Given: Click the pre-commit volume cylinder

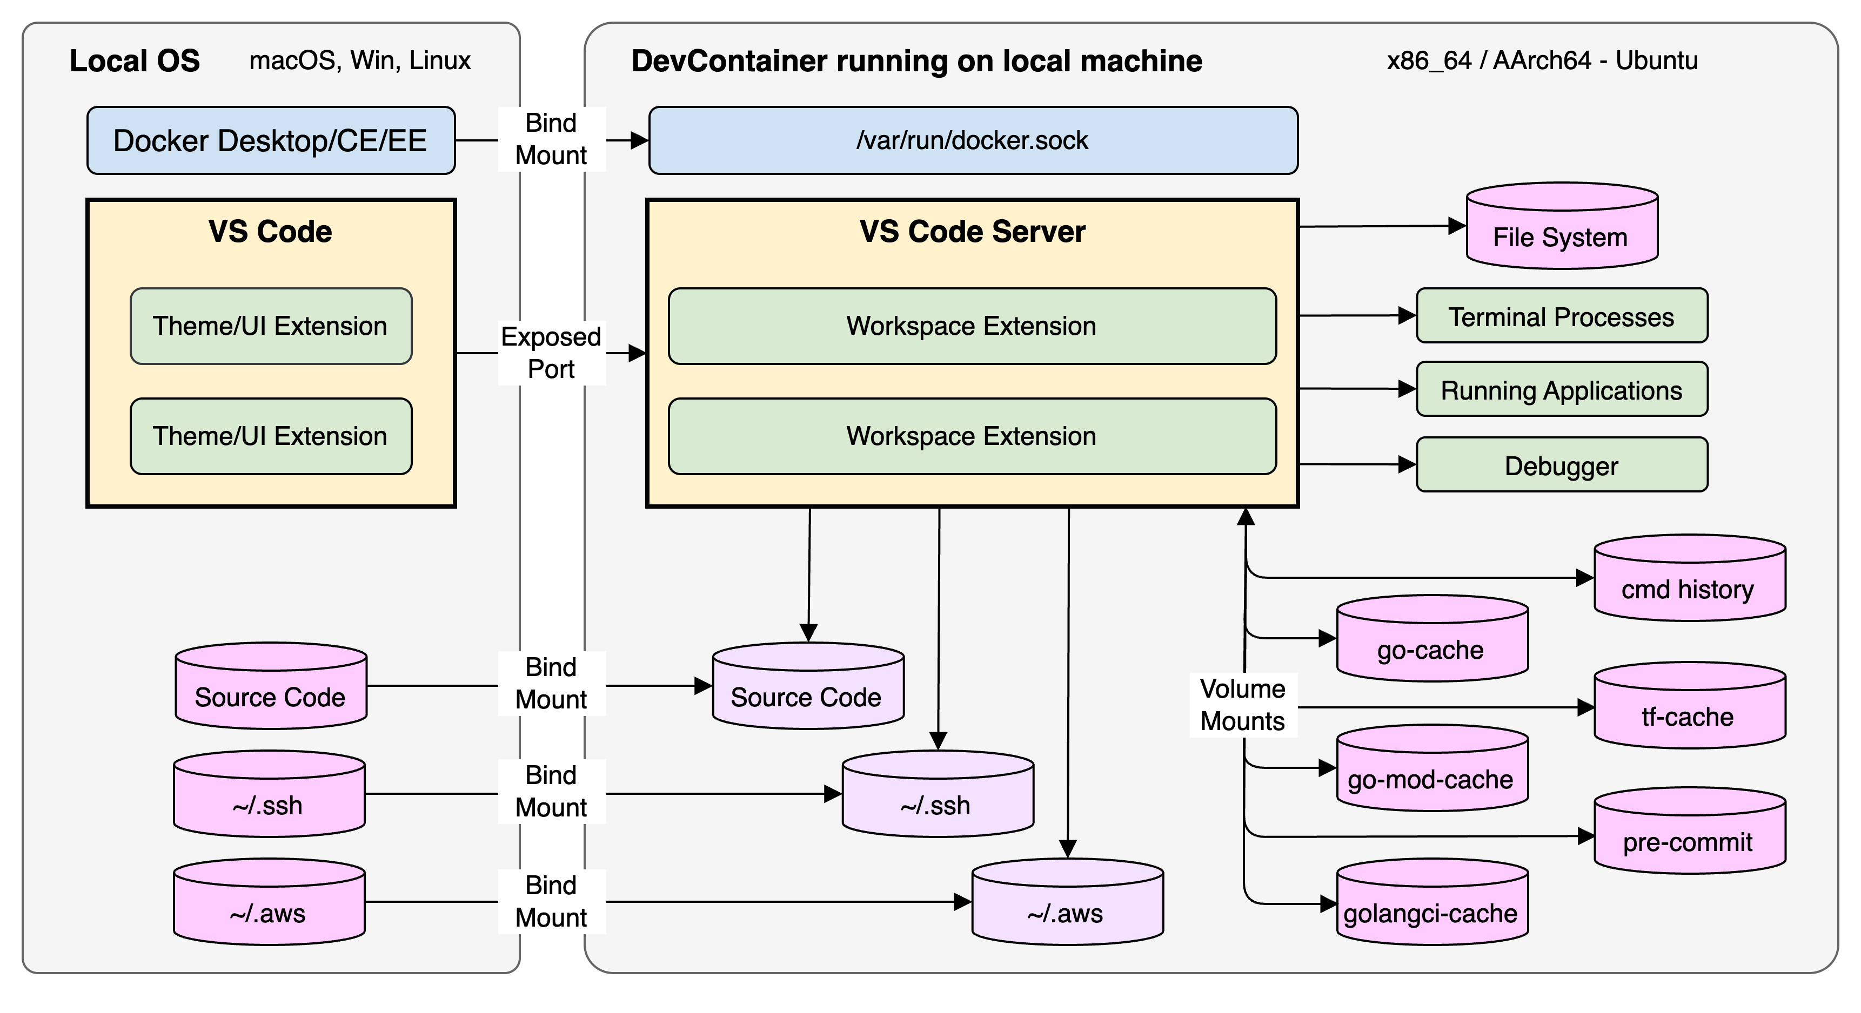Looking at the screenshot, I should click(1690, 830).
